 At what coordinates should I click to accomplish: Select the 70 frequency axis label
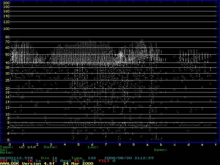click(x=8, y=42)
